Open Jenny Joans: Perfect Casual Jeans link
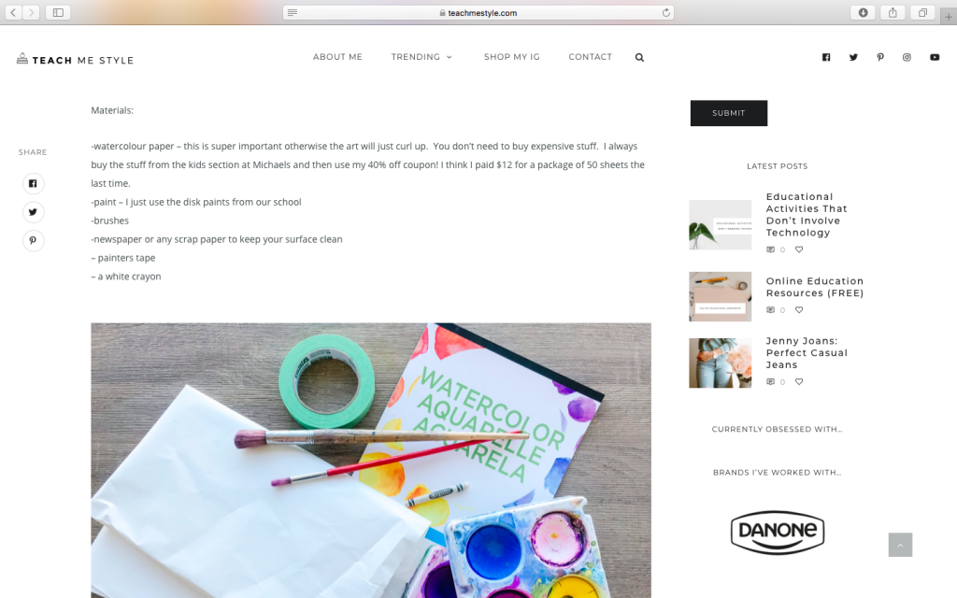The image size is (957, 598). [807, 352]
